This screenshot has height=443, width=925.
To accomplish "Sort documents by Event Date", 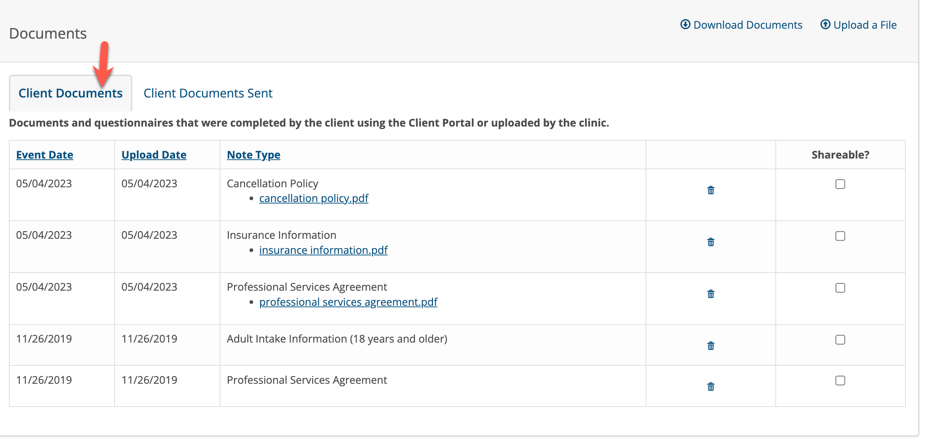I will point(44,155).
